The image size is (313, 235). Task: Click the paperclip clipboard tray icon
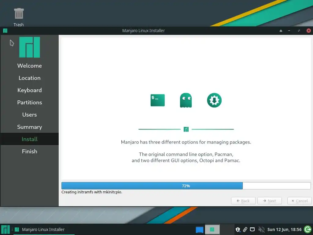[x=245, y=229]
